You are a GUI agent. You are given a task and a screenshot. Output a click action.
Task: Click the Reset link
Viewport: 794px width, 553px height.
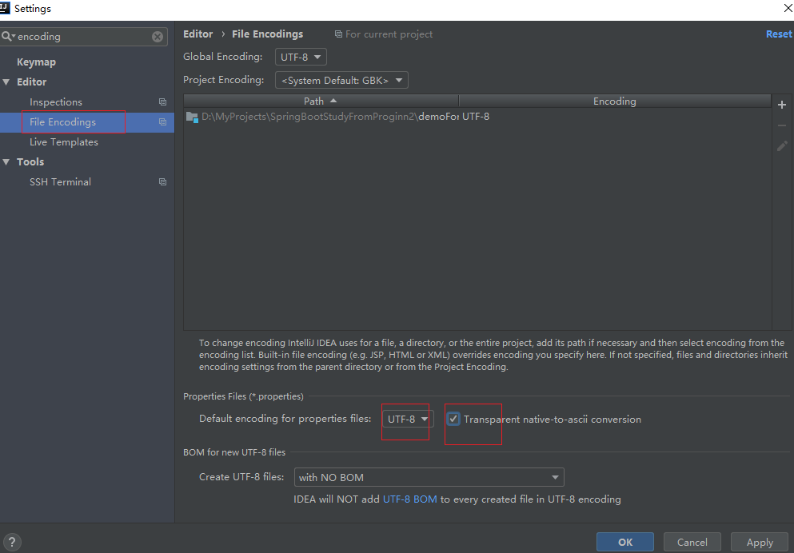coord(779,34)
